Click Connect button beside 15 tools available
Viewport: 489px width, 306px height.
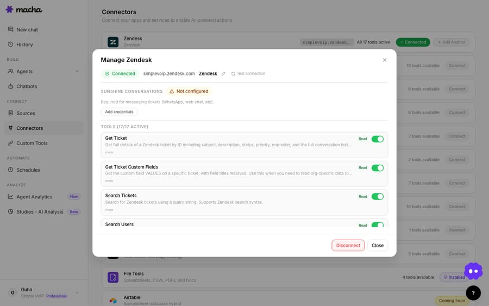click(x=457, y=66)
